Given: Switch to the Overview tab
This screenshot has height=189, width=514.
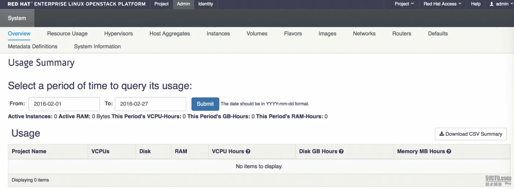Looking at the screenshot, I should pyautogui.click(x=19, y=33).
